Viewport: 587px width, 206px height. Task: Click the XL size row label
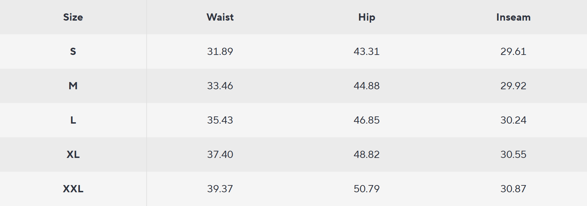[73, 154]
